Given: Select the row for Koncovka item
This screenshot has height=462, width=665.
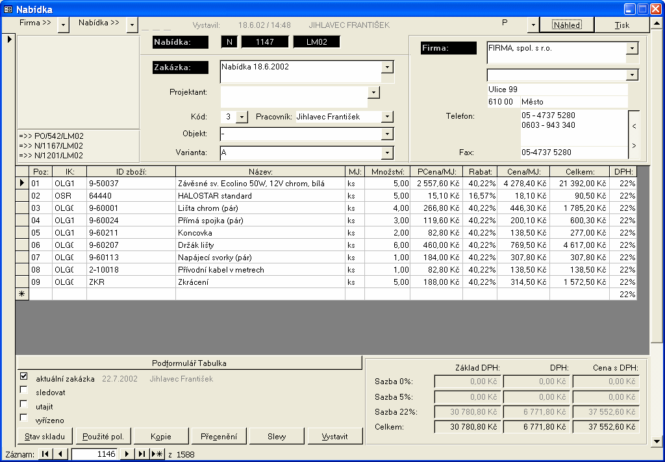Looking at the screenshot, I should tap(22, 232).
